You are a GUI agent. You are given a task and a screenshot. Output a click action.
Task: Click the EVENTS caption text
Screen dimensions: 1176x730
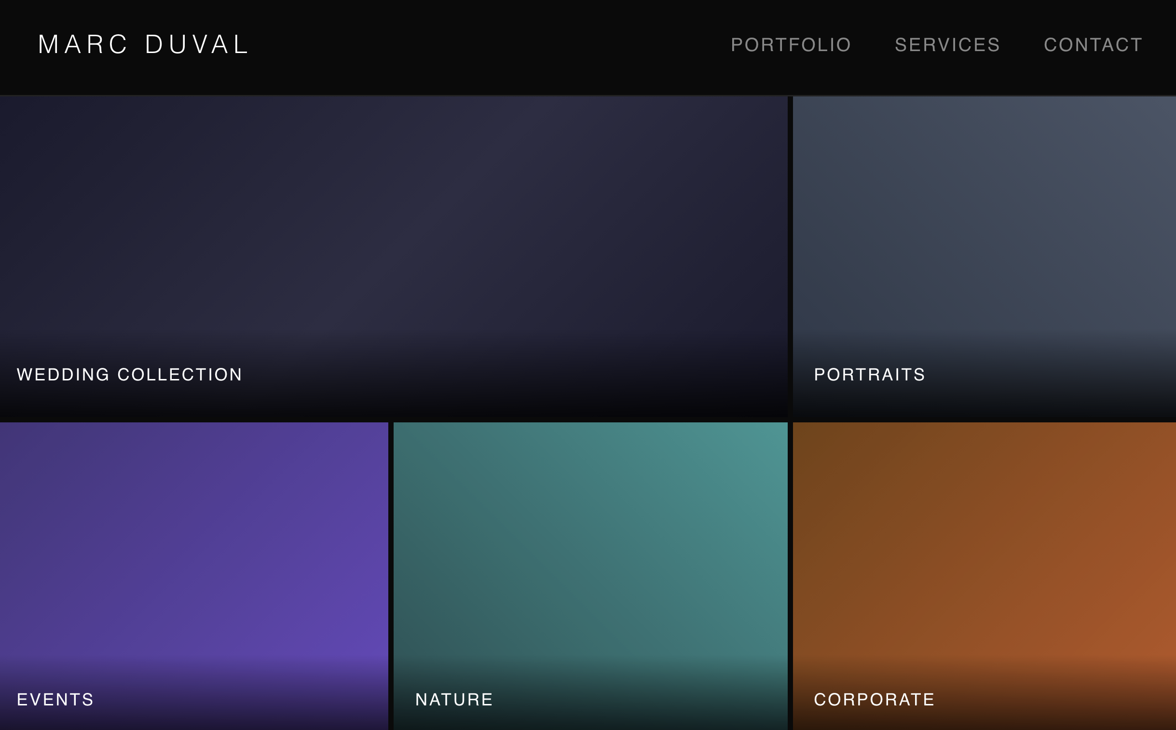tap(55, 699)
